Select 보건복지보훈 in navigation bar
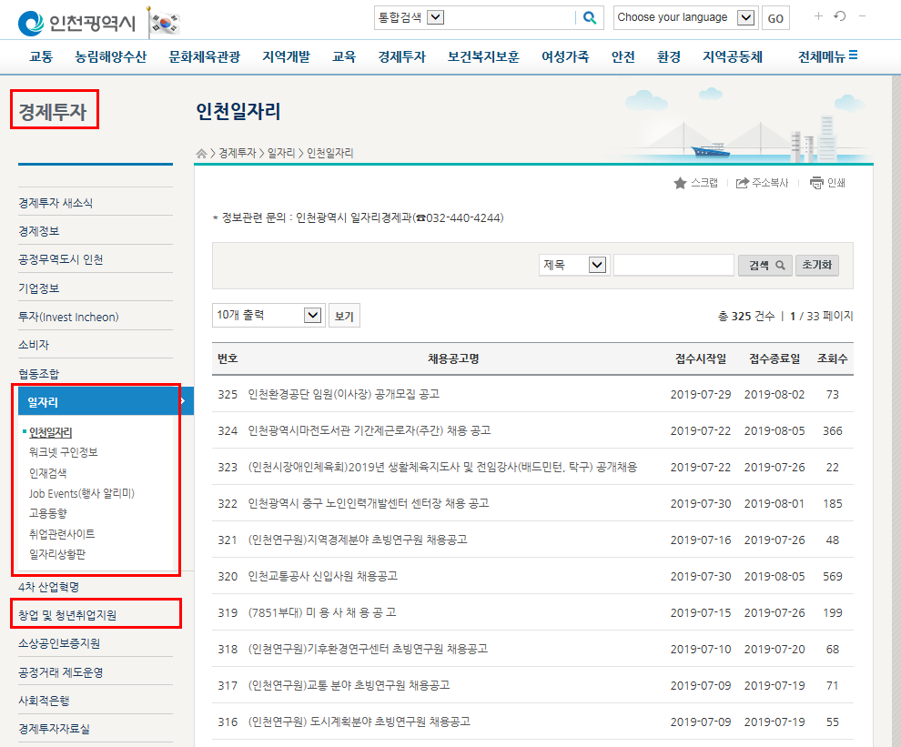The height and width of the screenshot is (747, 901). click(x=483, y=56)
